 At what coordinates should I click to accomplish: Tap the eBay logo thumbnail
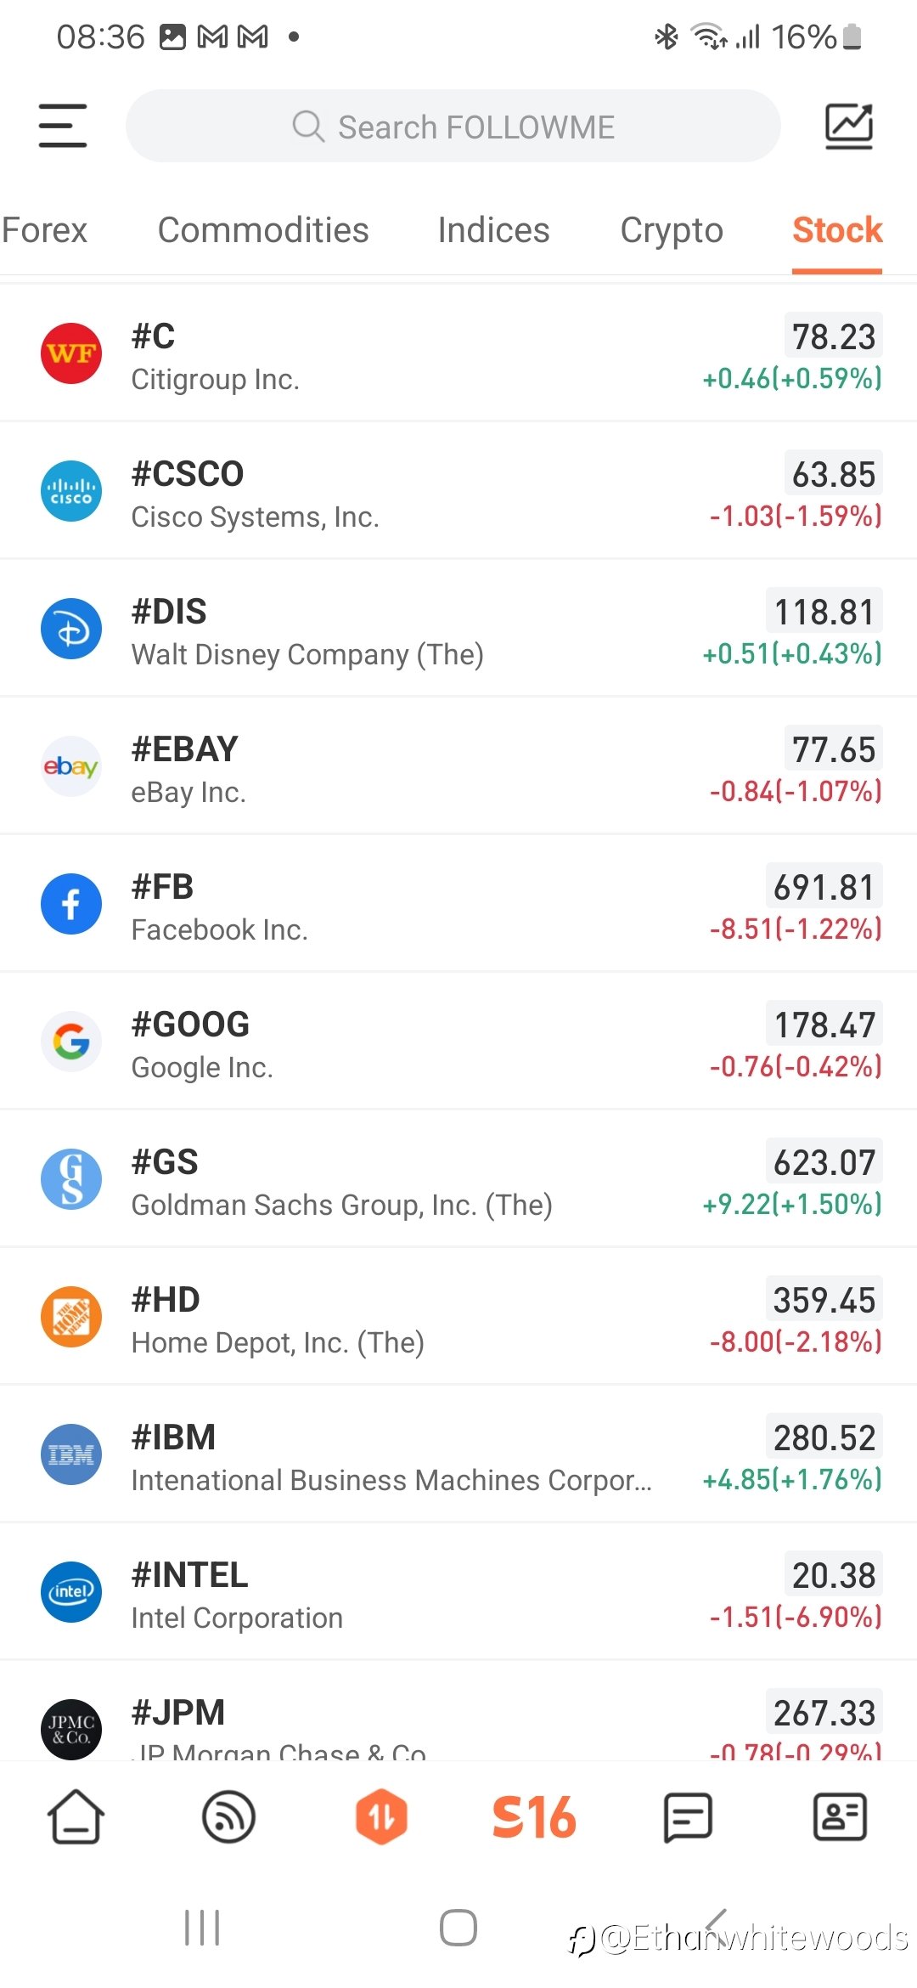click(x=71, y=766)
